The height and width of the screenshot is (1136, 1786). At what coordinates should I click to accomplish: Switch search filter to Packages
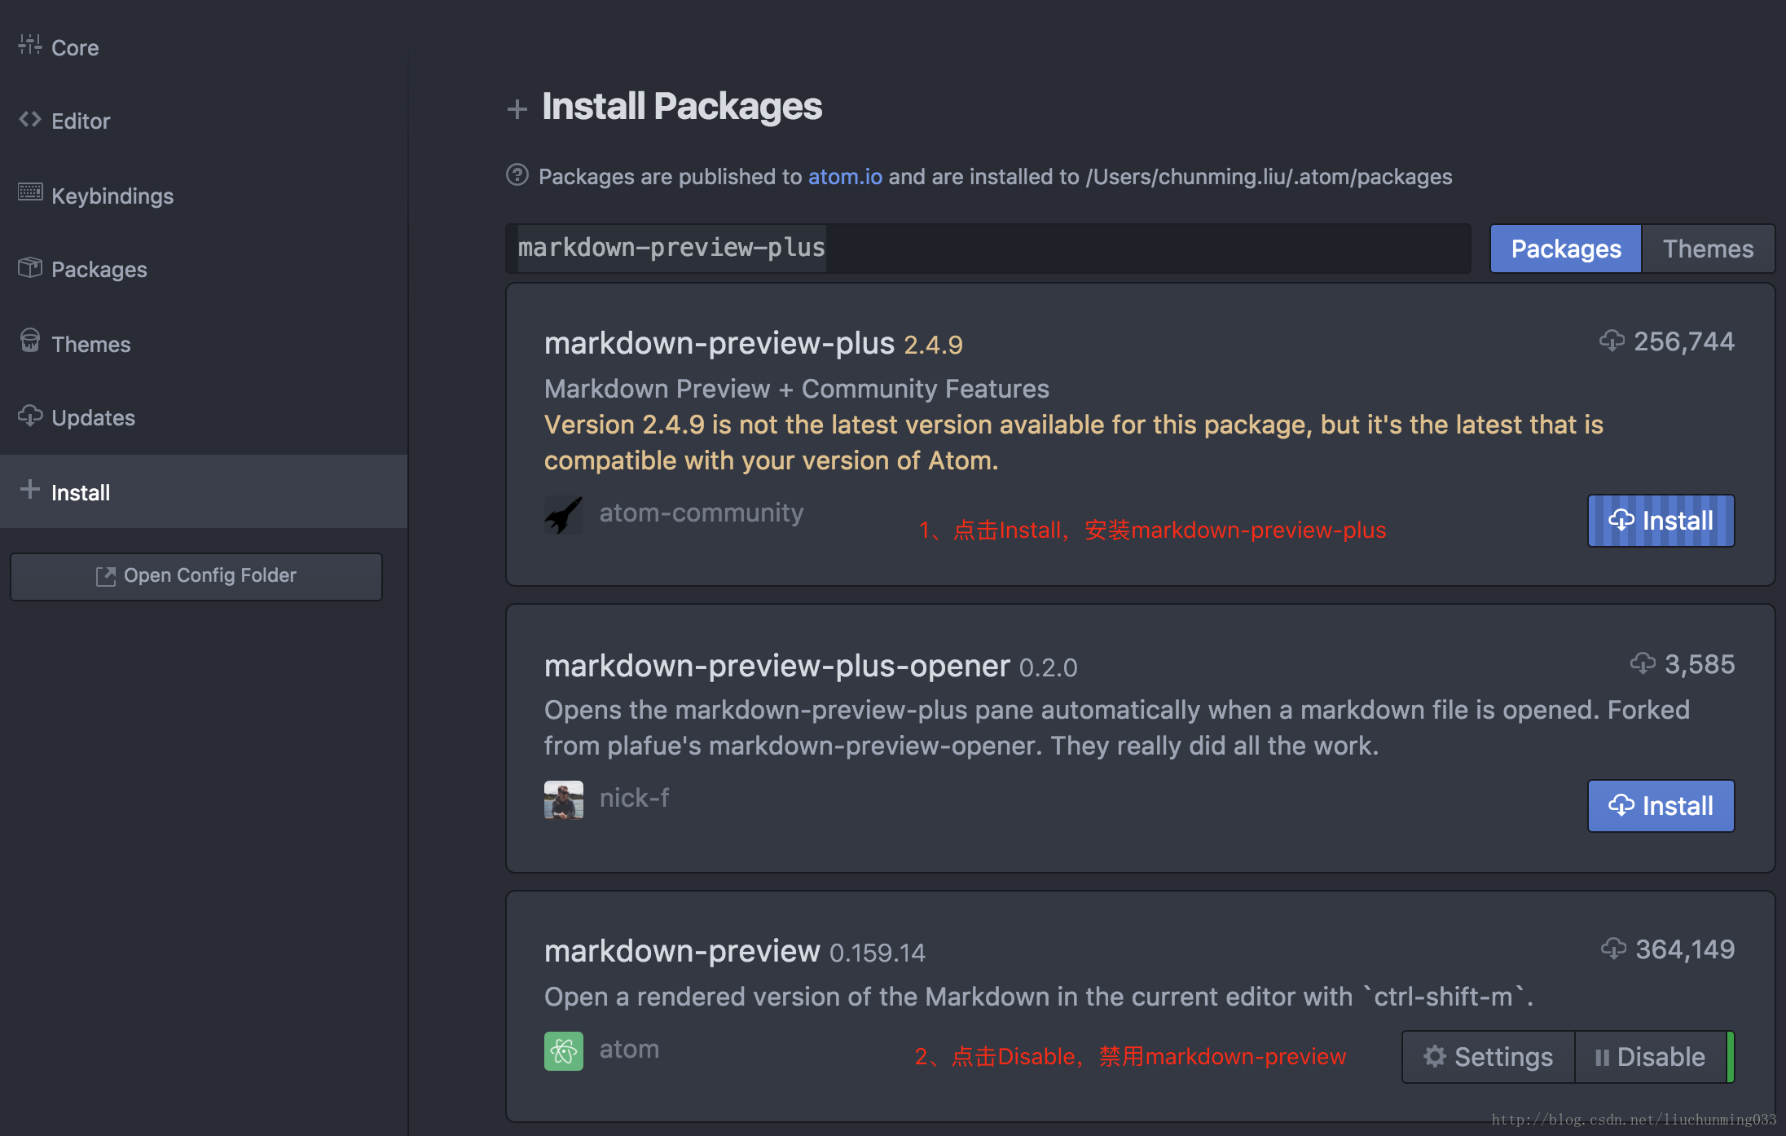1565,249
